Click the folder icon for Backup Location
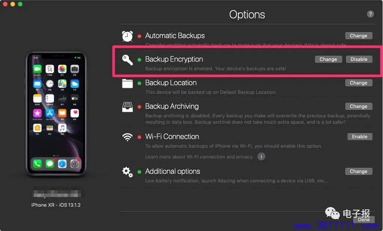Image resolution: width=383 pixels, height=231 pixels. click(x=127, y=83)
